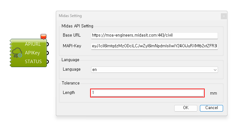Select the STATUS output label
Image resolution: width=238 pixels, height=128 pixels.
point(33,61)
